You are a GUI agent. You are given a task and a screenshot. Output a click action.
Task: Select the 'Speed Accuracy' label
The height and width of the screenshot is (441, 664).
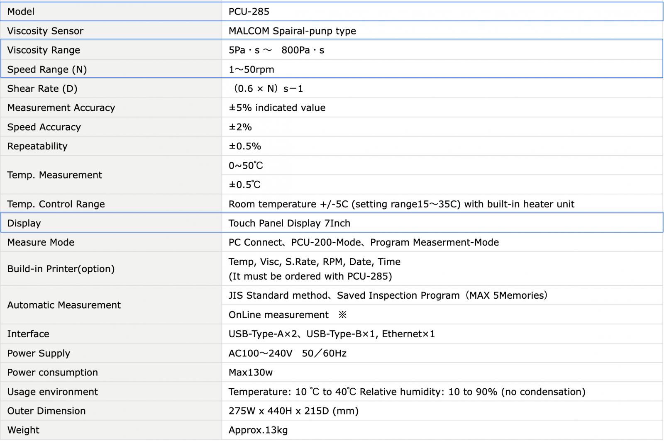(44, 127)
